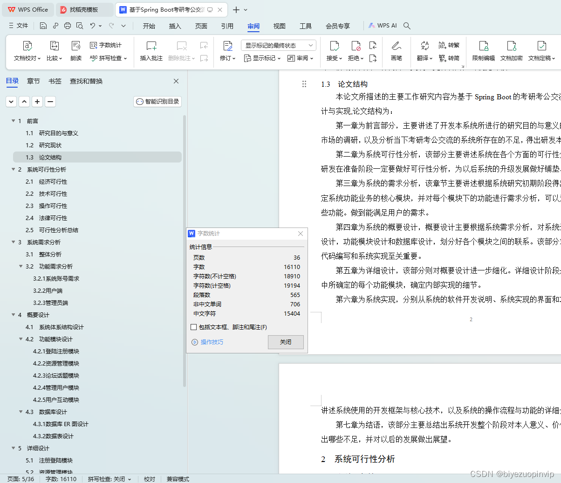561x483 pixels.
Task: Switch to 章节 tab in navigation pane
Action: click(34, 81)
